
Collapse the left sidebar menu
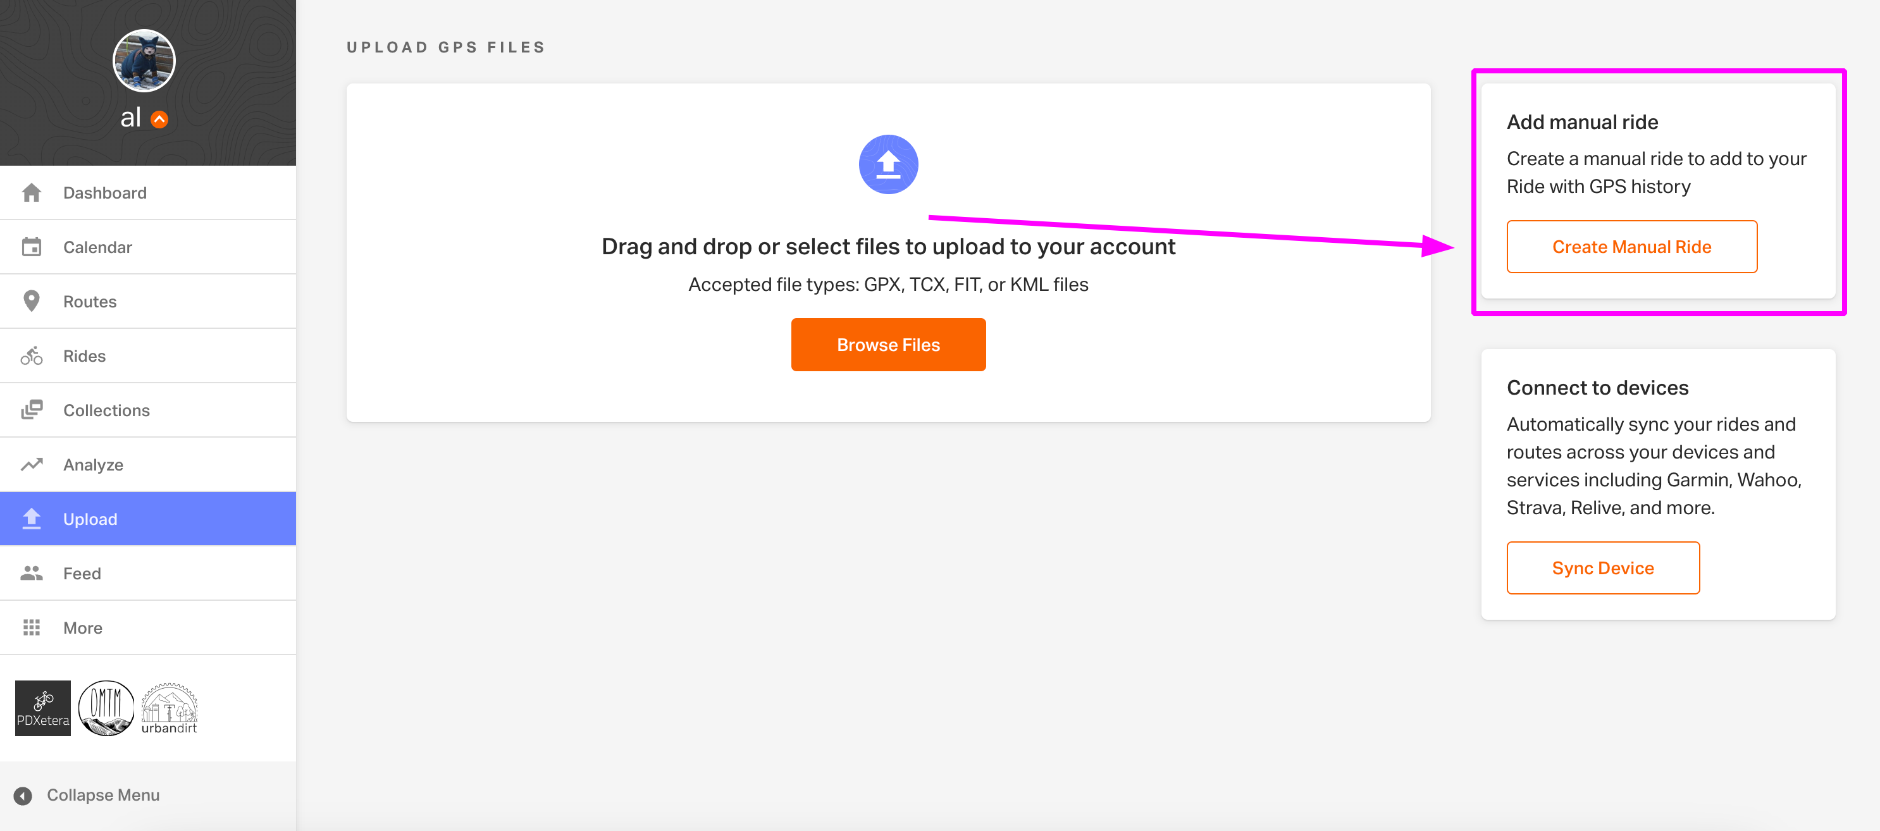click(x=102, y=795)
